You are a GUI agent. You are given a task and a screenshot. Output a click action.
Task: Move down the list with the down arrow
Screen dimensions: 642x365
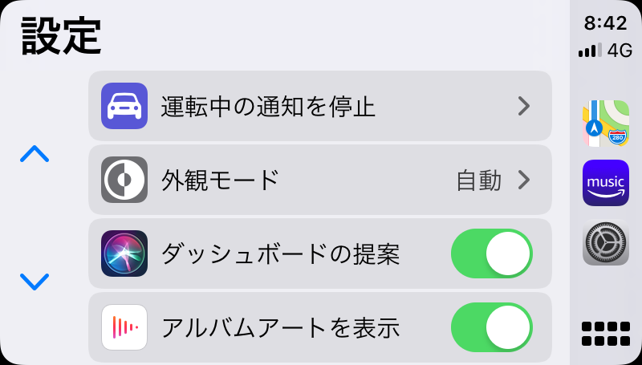35,282
